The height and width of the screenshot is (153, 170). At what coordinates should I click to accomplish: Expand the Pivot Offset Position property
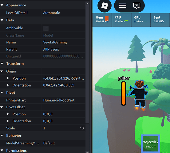pyautogui.click(x=8, y=114)
